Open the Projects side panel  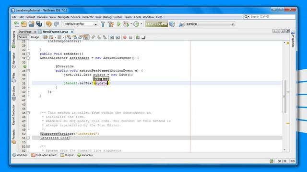[13, 137]
